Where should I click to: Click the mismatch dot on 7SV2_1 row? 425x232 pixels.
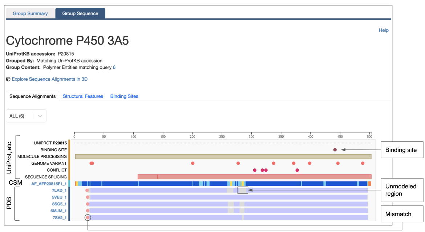(x=88, y=217)
